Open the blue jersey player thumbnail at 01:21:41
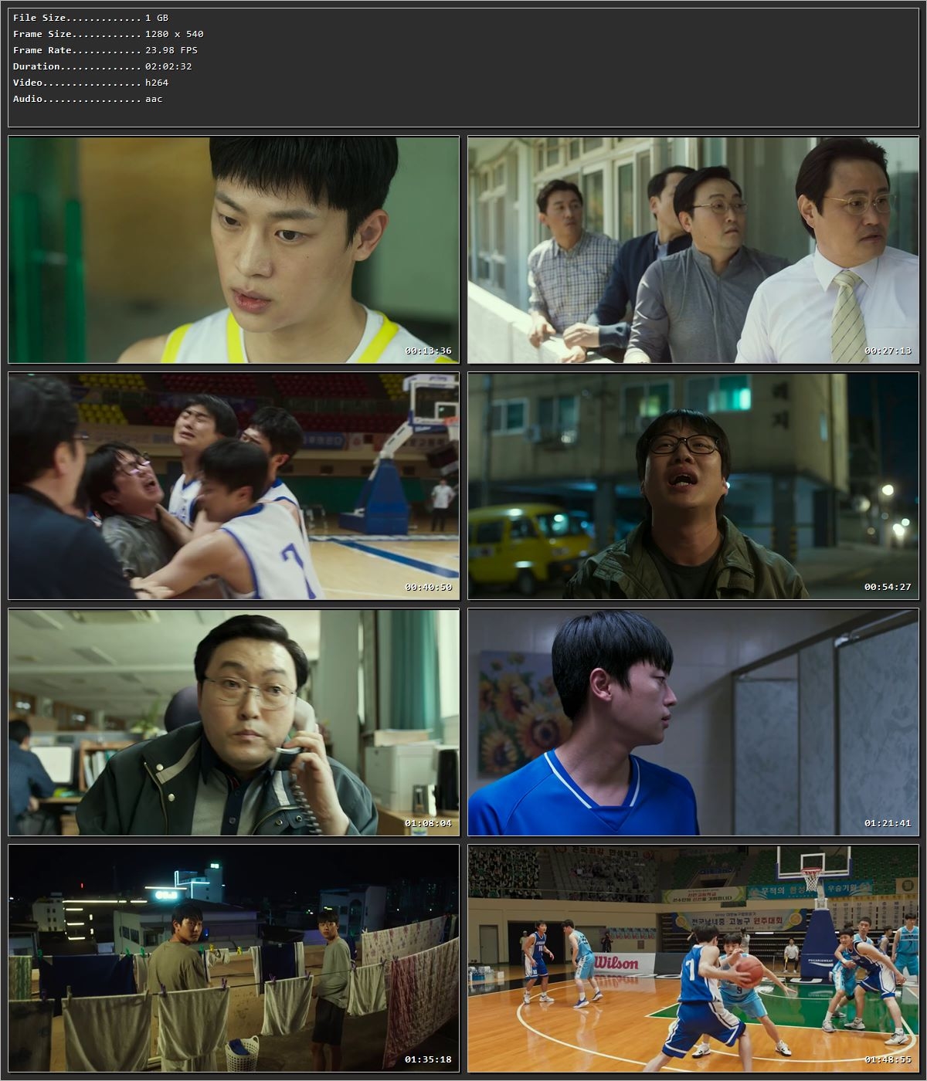This screenshot has height=1081, width=927. [693, 722]
